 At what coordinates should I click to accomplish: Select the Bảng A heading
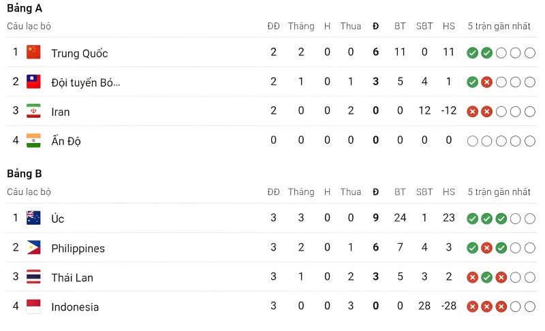[25, 8]
